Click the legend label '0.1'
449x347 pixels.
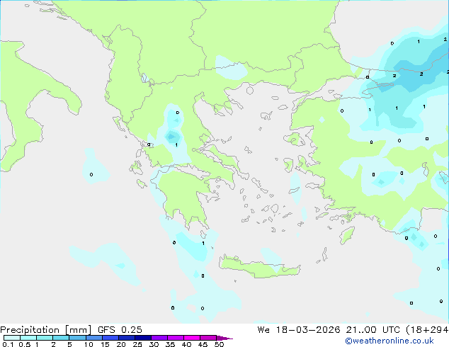click(8, 344)
